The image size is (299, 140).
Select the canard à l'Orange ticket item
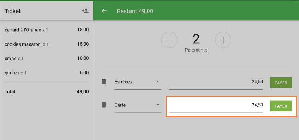[47, 30]
